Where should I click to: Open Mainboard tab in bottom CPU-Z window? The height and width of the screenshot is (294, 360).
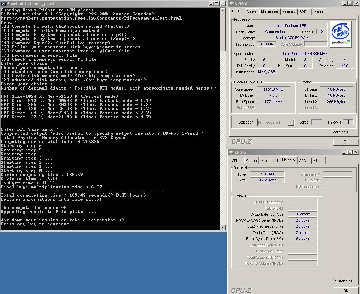click(x=269, y=161)
